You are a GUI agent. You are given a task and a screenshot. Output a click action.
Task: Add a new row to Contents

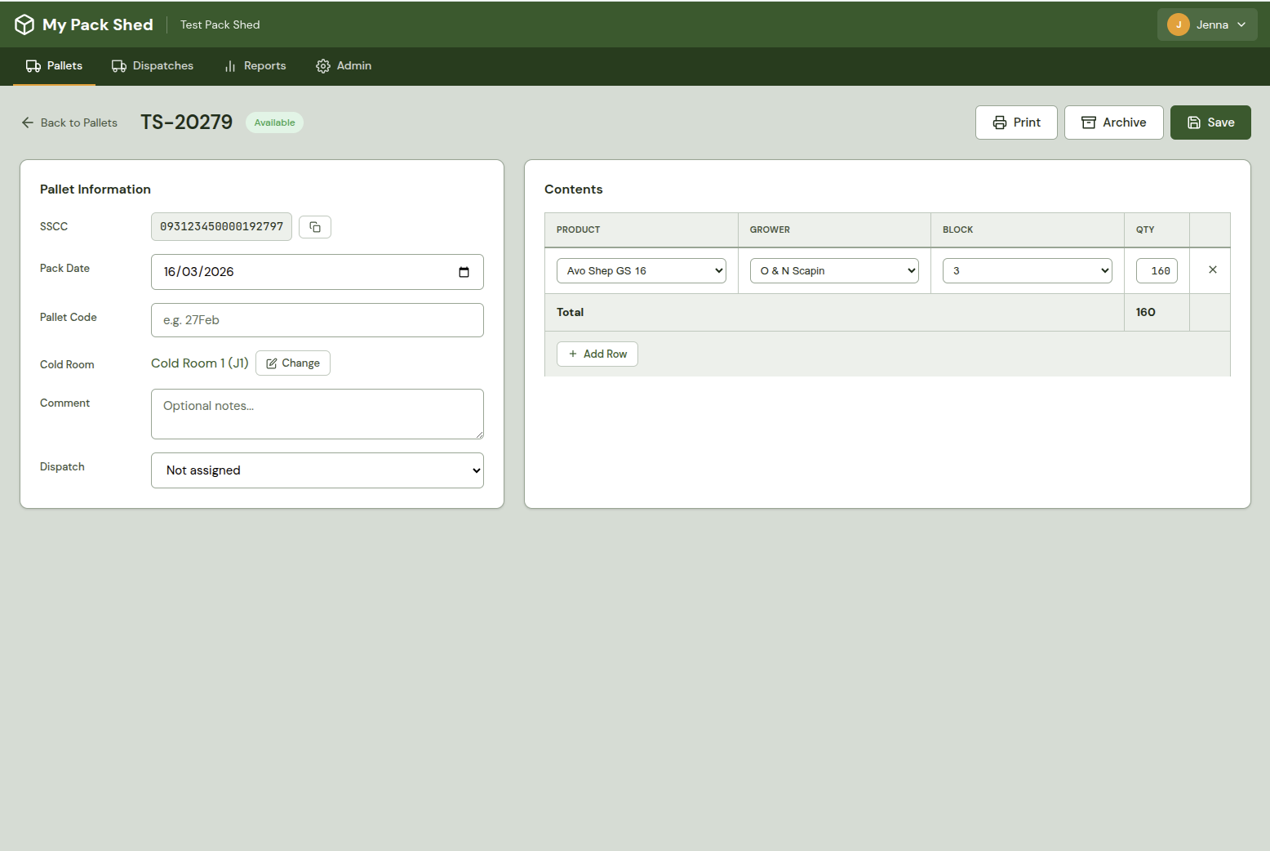click(x=597, y=354)
